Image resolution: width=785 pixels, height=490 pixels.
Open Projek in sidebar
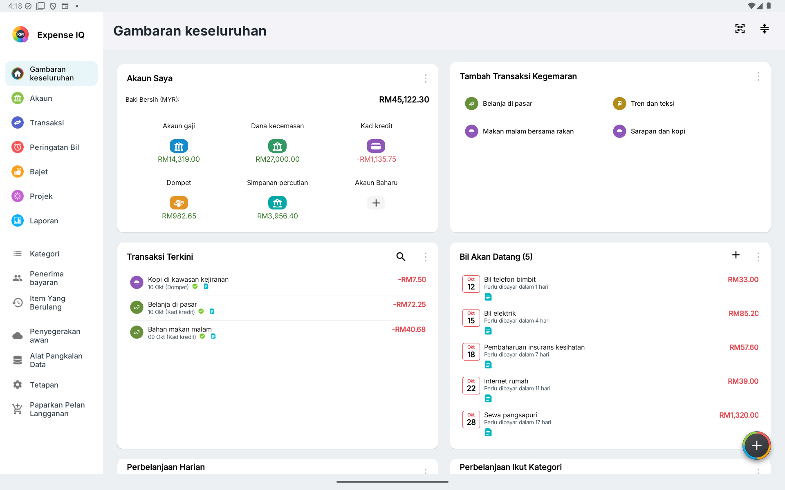click(52, 196)
